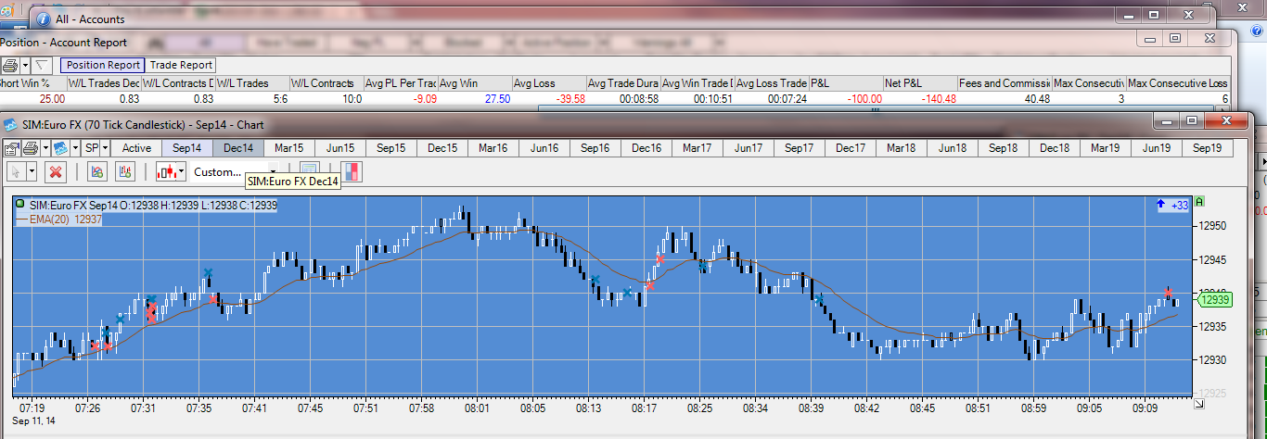
Task: Click Fees and Commissions column header
Action: tap(1005, 83)
